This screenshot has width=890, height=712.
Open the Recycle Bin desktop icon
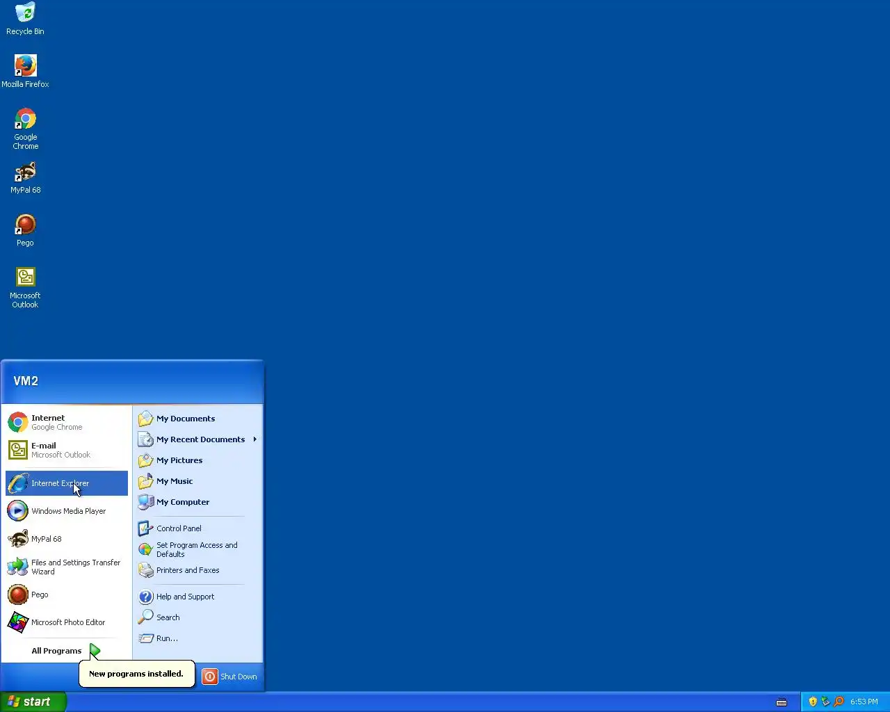click(x=25, y=19)
